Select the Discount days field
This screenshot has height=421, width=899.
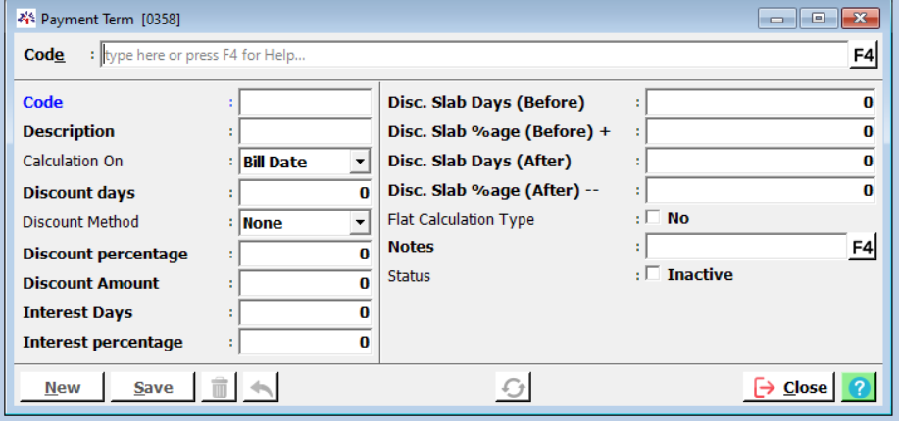tap(305, 193)
